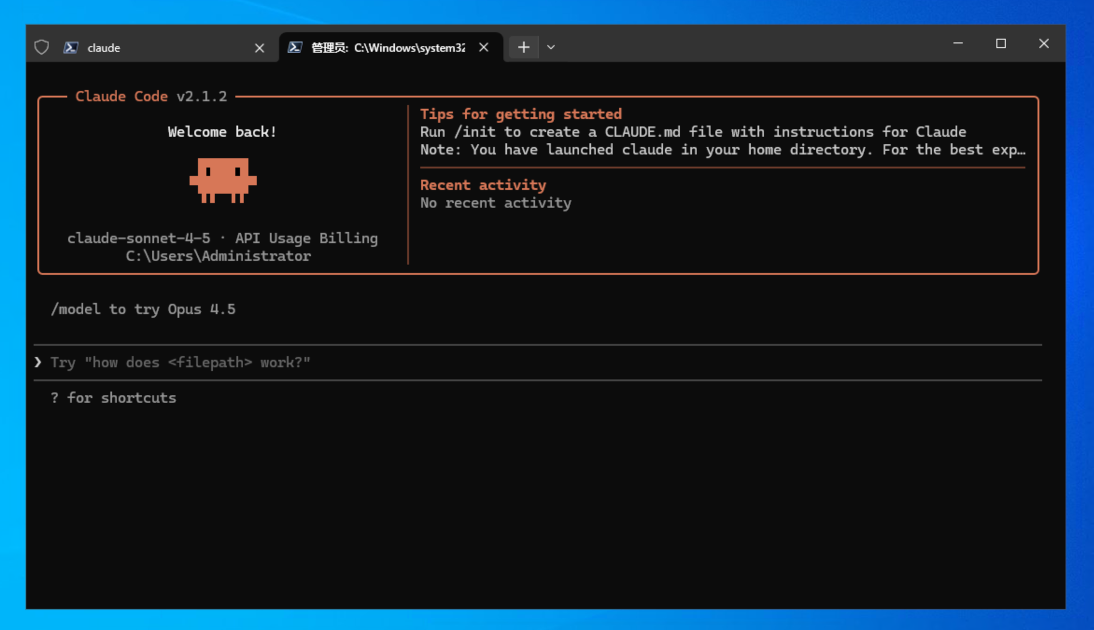Click the 'Run /init' tip line
The height and width of the screenshot is (630, 1094).
click(692, 131)
